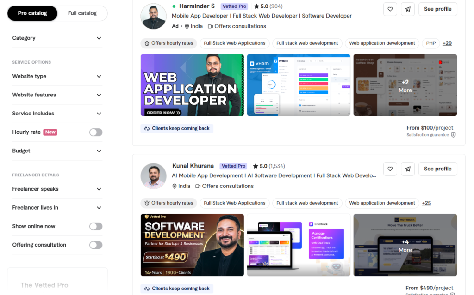Open See profile for Kunal Khurana

(438, 169)
